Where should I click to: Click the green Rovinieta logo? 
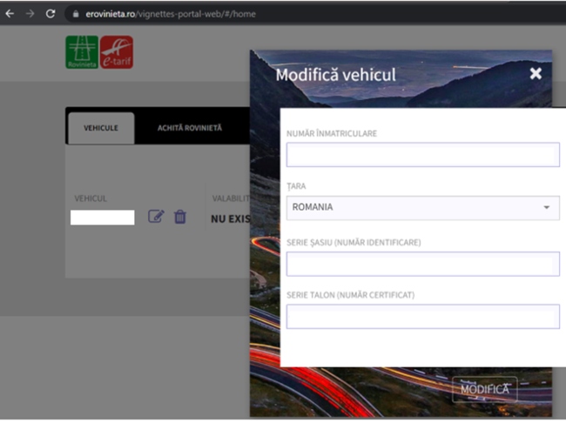click(x=82, y=52)
